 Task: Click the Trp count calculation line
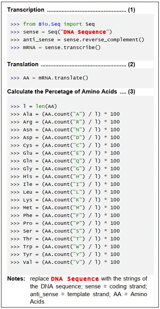[65, 247]
